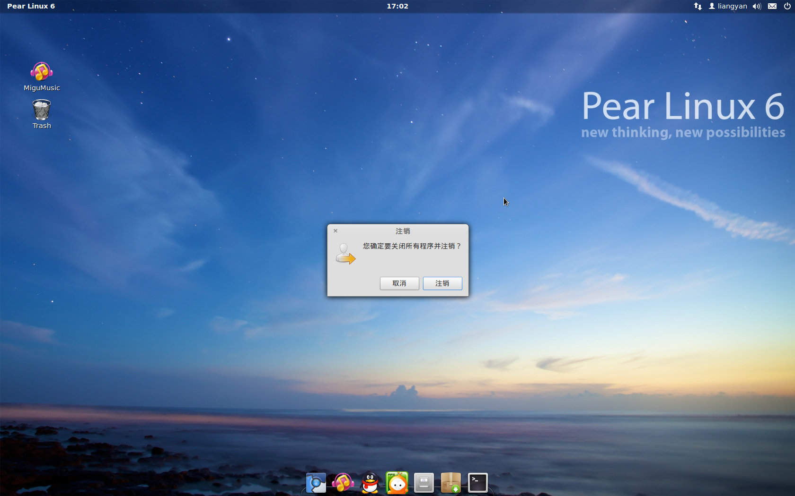Click the logout user arrow icon in dialog
Screen dimensions: 795x496
345,254
